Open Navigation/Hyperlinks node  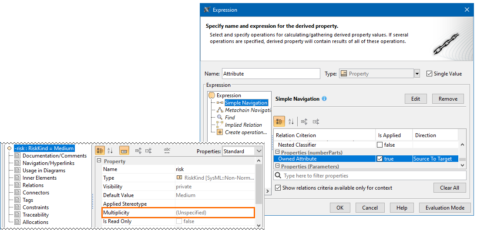point(48,163)
